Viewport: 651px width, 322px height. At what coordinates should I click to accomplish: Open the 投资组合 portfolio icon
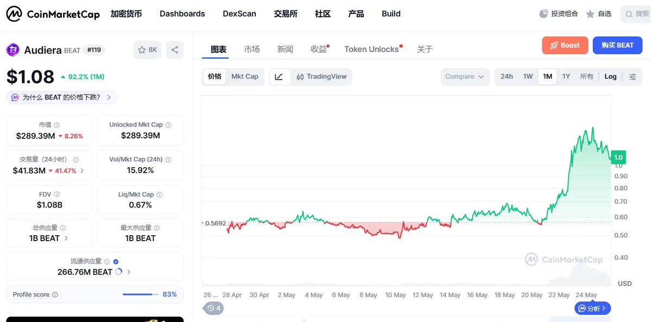[x=543, y=14]
